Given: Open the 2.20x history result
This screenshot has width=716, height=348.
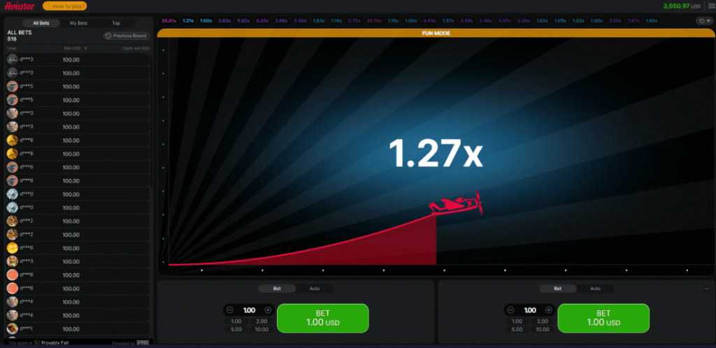Looking at the screenshot, I should tap(523, 20).
